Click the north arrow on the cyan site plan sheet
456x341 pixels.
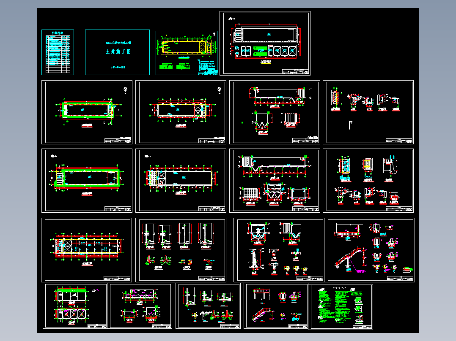pyautogui.click(x=214, y=35)
